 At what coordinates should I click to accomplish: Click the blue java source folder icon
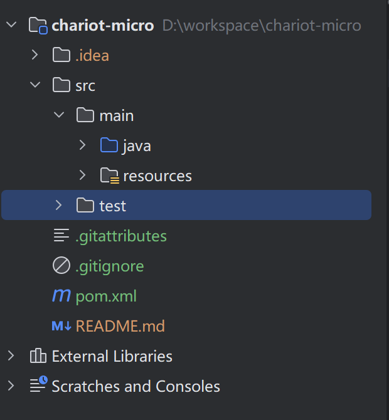pyautogui.click(x=109, y=145)
